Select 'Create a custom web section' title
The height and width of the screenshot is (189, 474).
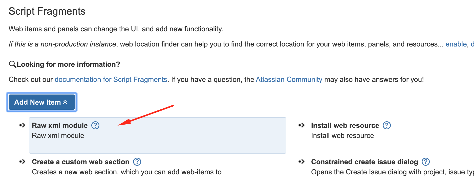pos(80,162)
